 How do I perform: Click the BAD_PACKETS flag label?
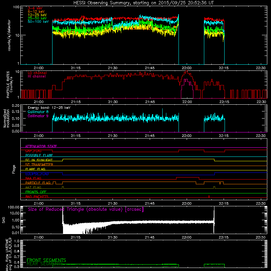(37, 197)
